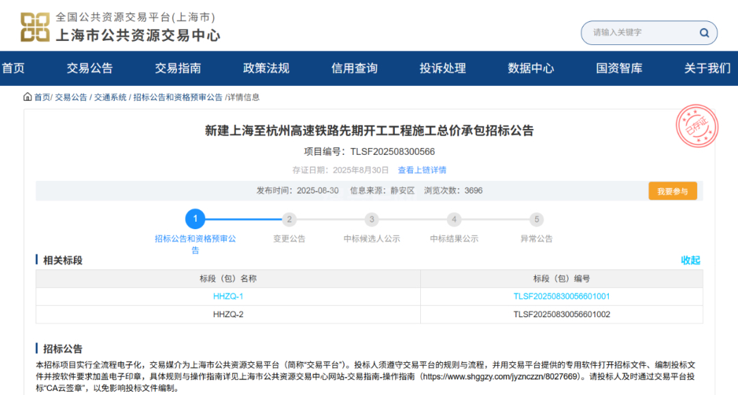Click 标段（包）名称 column header
Viewport: 738px width, 395px height.
point(228,278)
